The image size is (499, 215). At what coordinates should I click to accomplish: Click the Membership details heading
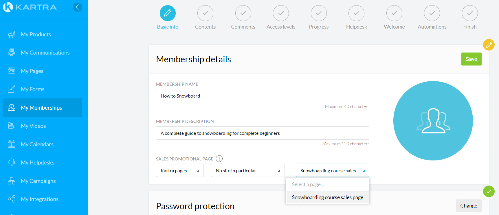[193, 59]
